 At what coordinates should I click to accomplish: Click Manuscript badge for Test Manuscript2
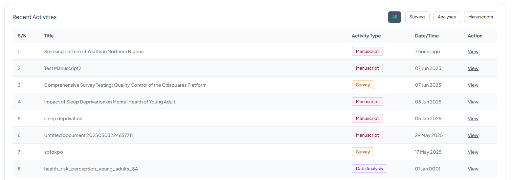tap(367, 68)
